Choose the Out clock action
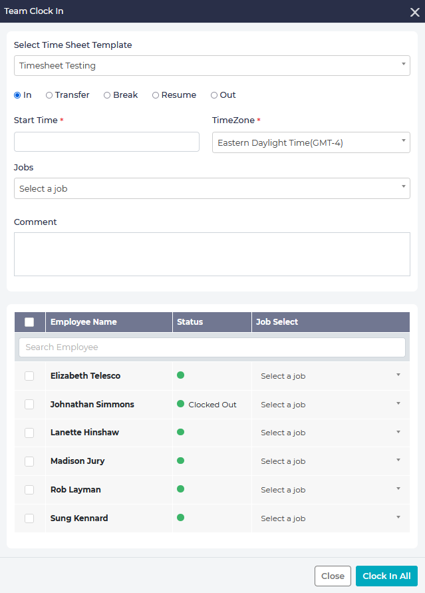The image size is (425, 593). pos(213,95)
